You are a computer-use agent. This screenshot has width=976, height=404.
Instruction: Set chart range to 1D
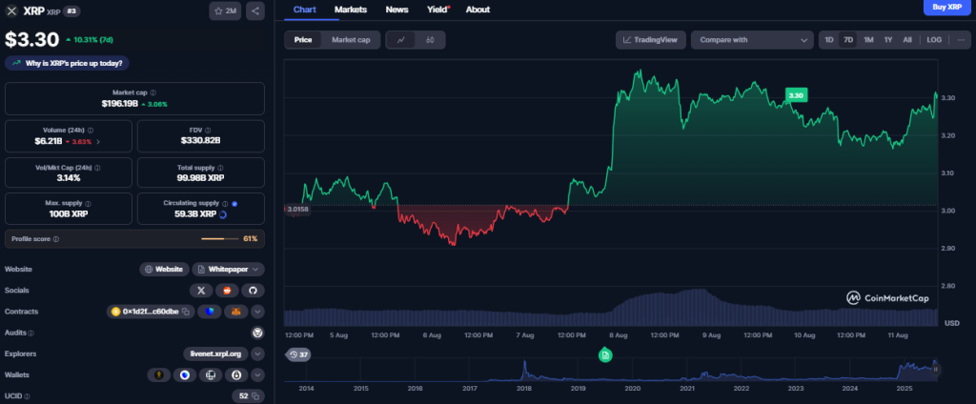pyautogui.click(x=829, y=40)
